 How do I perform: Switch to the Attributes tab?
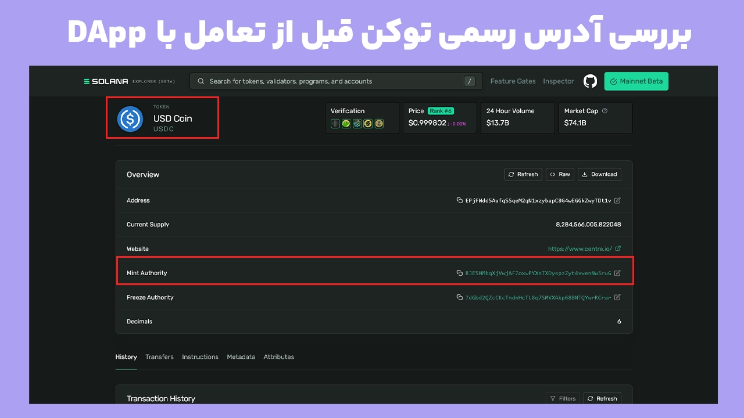pos(279,357)
